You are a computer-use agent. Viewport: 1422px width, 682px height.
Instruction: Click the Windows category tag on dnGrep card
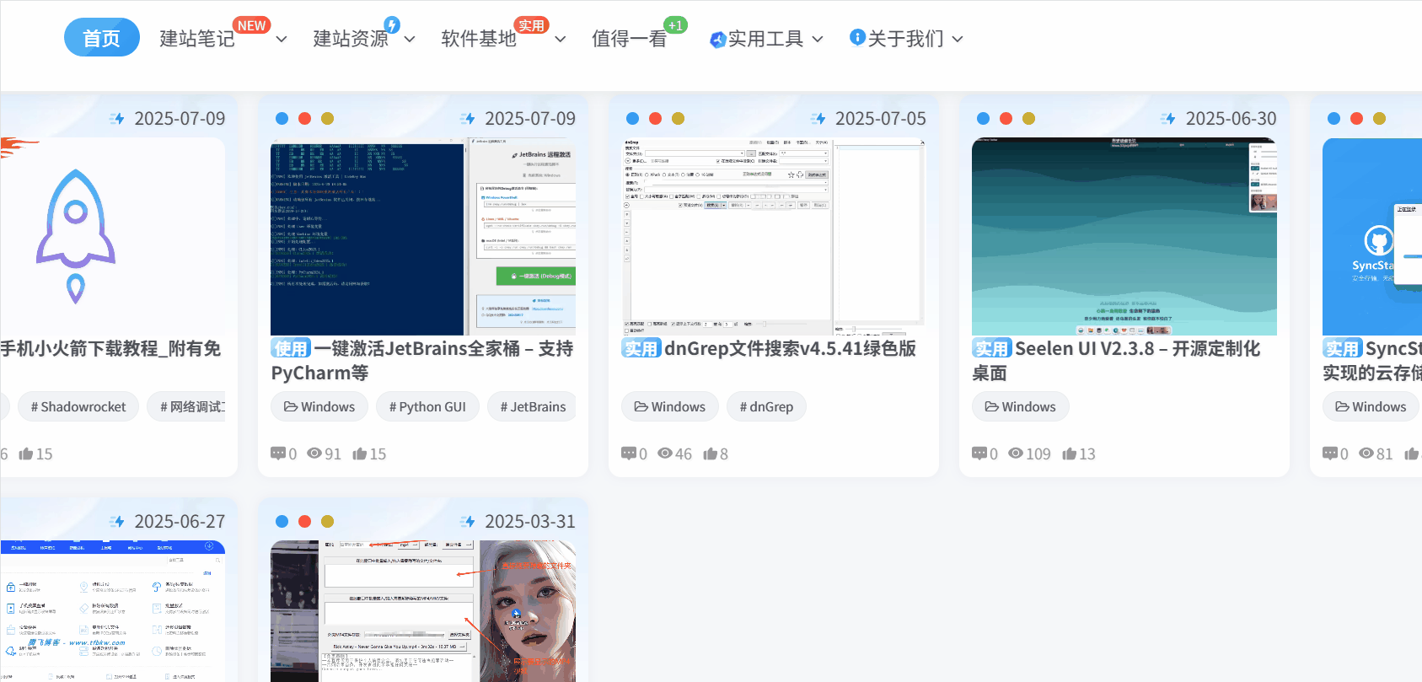pos(670,406)
